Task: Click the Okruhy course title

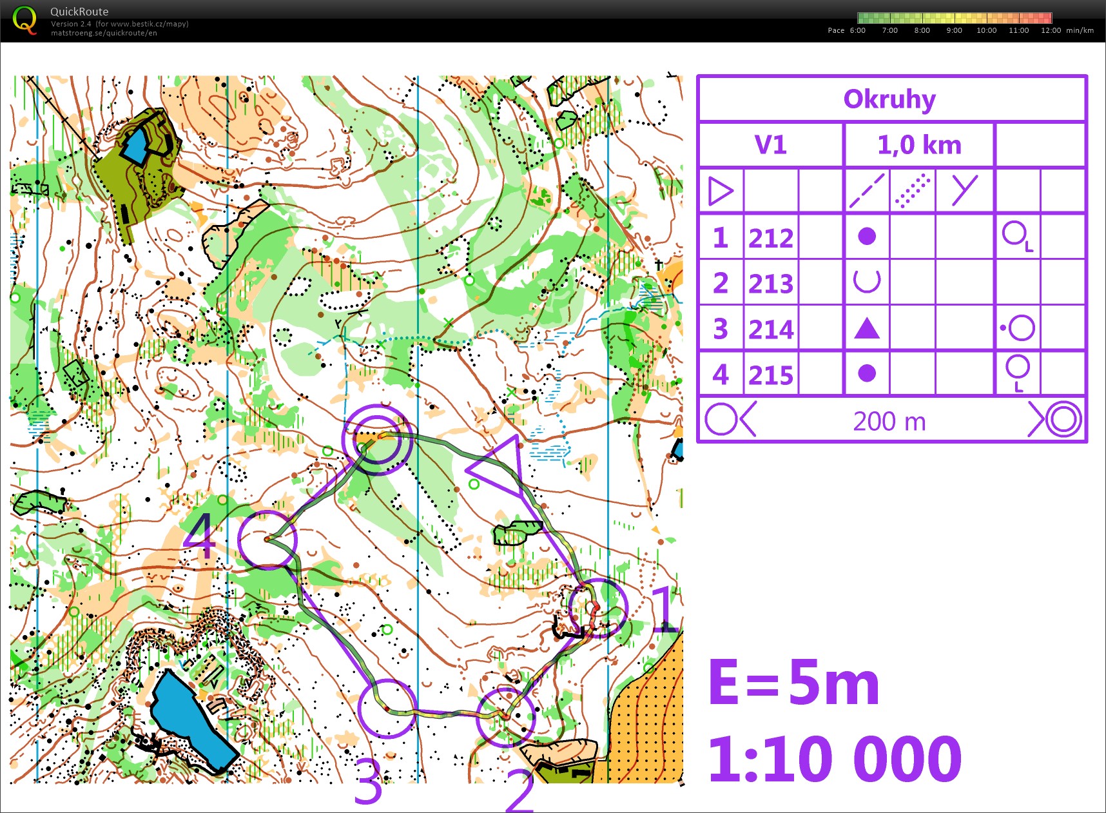Action: [889, 99]
